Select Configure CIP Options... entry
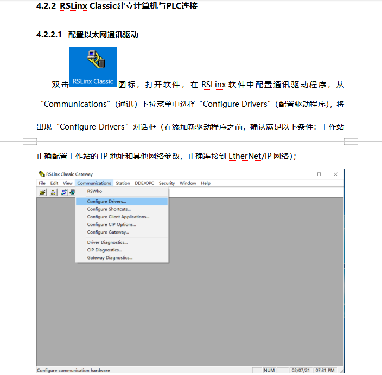Image resolution: width=382 pixels, height=375 pixels. pos(122,224)
